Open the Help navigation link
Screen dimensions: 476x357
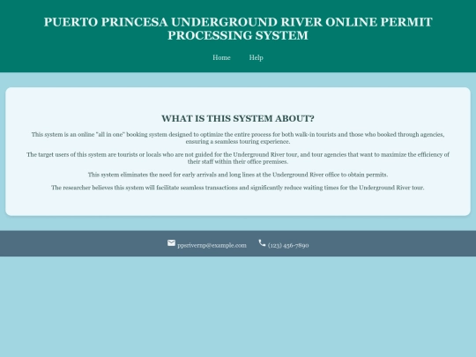(256, 57)
